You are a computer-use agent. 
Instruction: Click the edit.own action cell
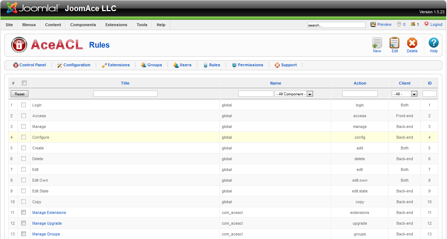point(360,180)
